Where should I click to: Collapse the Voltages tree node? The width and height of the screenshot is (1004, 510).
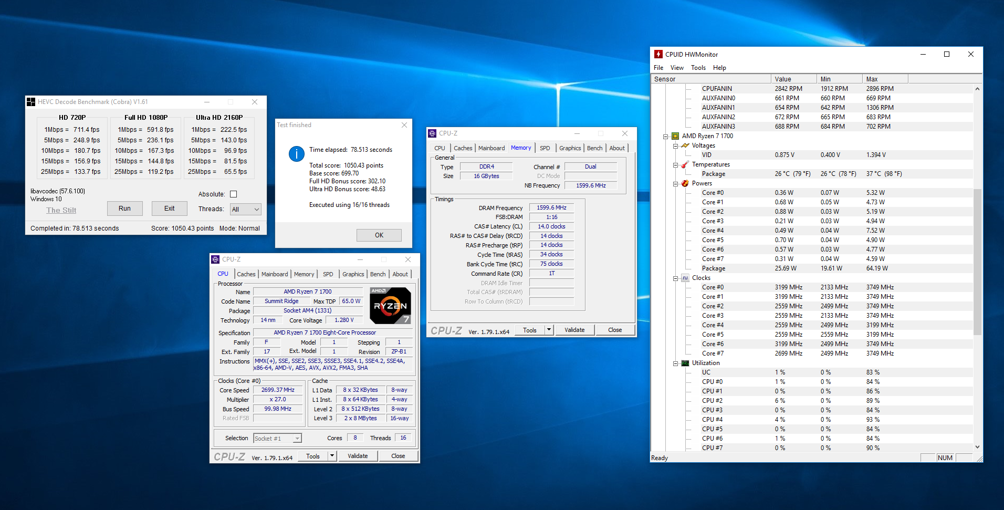(x=675, y=146)
